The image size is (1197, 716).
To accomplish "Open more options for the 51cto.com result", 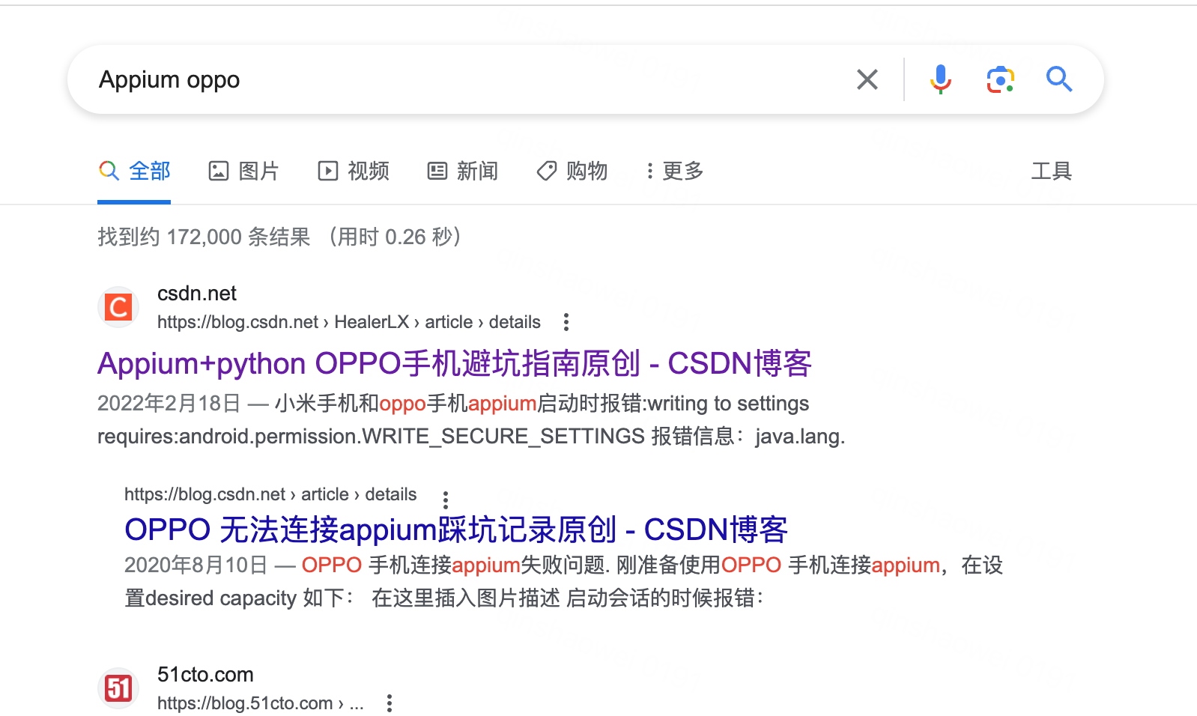I will pos(390,703).
